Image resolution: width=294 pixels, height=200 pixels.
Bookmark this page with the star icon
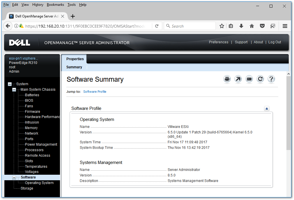coord(222,26)
